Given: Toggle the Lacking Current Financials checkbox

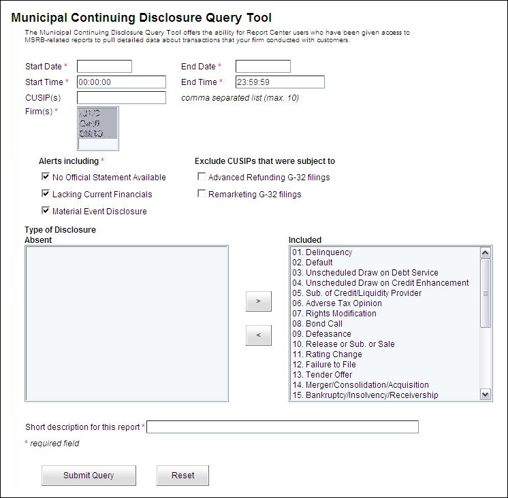Looking at the screenshot, I should [46, 194].
